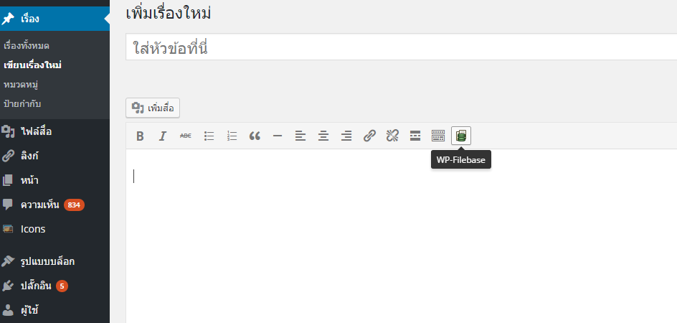This screenshot has width=677, height=323.
Task: Open the WP-Filebase toolbar button
Action: tap(461, 136)
